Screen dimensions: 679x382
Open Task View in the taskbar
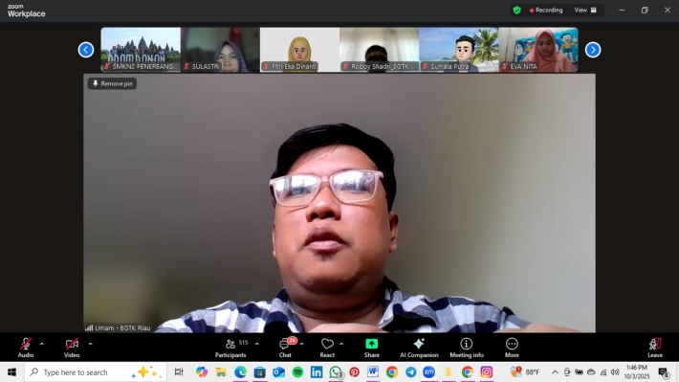pos(179,372)
